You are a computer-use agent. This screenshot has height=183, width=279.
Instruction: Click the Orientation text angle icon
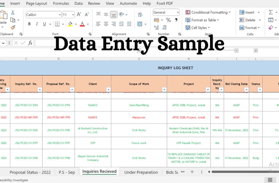pos(121,14)
